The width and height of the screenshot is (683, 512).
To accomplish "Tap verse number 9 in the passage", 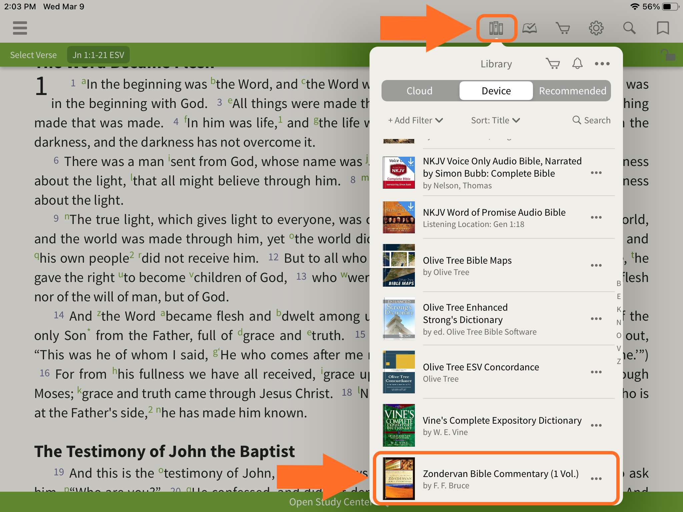I will pyautogui.click(x=56, y=218).
